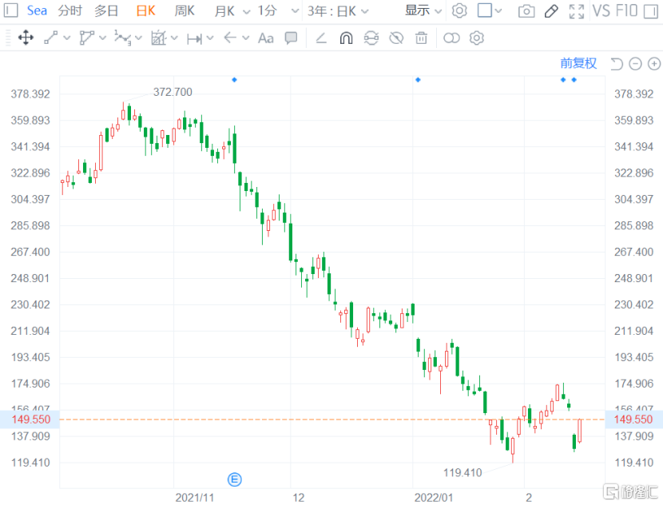Select the move/pan crosshair tool

coord(26,38)
